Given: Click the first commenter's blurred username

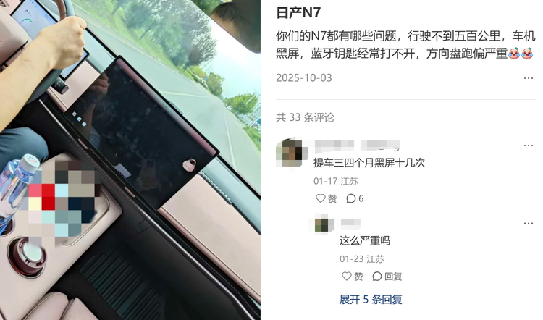Looking at the screenshot, I should tap(357, 146).
